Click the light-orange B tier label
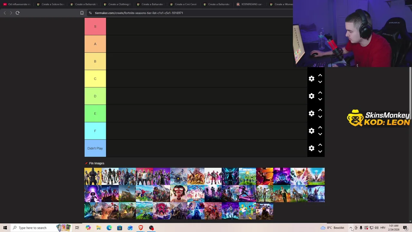Viewport: 412px width, 232px height. point(95,61)
